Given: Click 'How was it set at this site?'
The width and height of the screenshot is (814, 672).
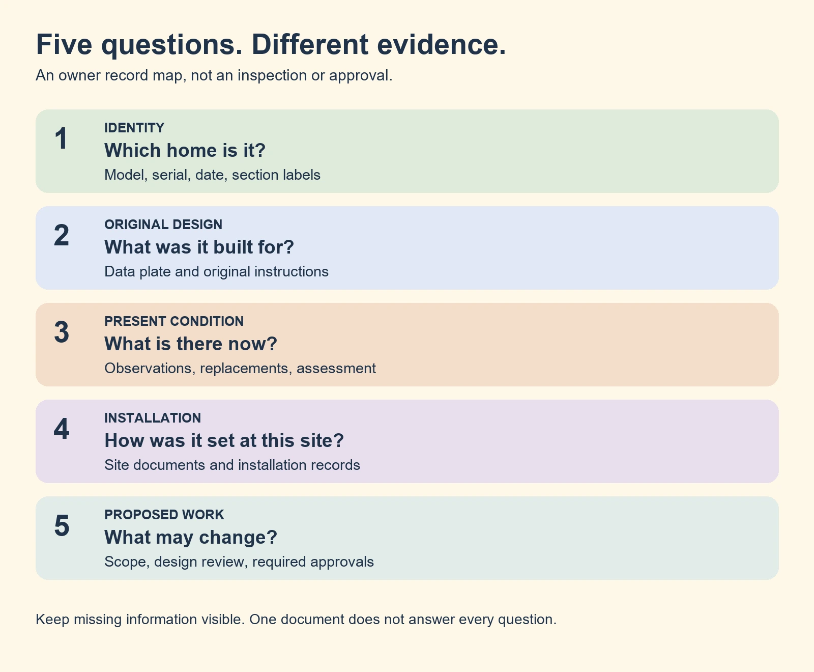Looking at the screenshot, I should (224, 441).
